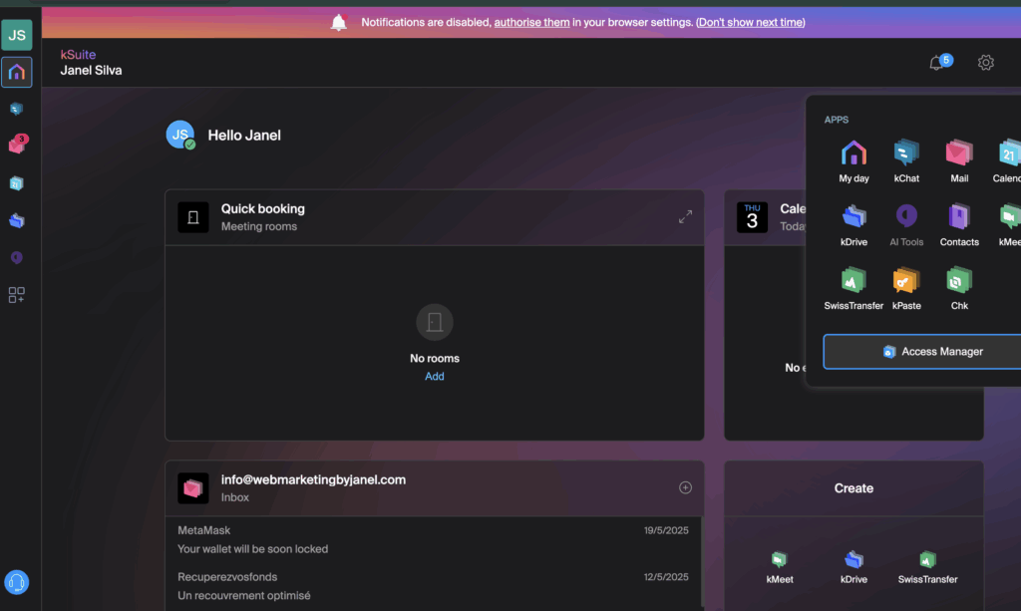Click the notification bell in the banner
Screen dimensions: 1021x611
(339, 23)
